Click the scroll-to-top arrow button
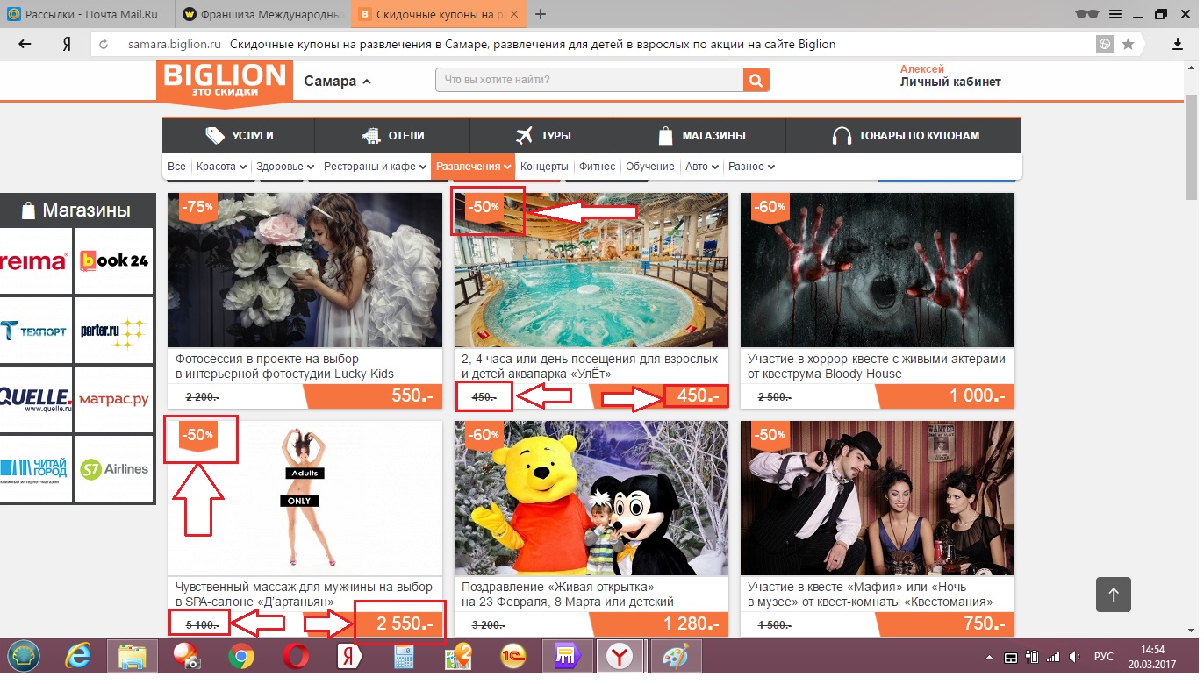Screen dimensions: 1204x684 pyautogui.click(x=1113, y=595)
